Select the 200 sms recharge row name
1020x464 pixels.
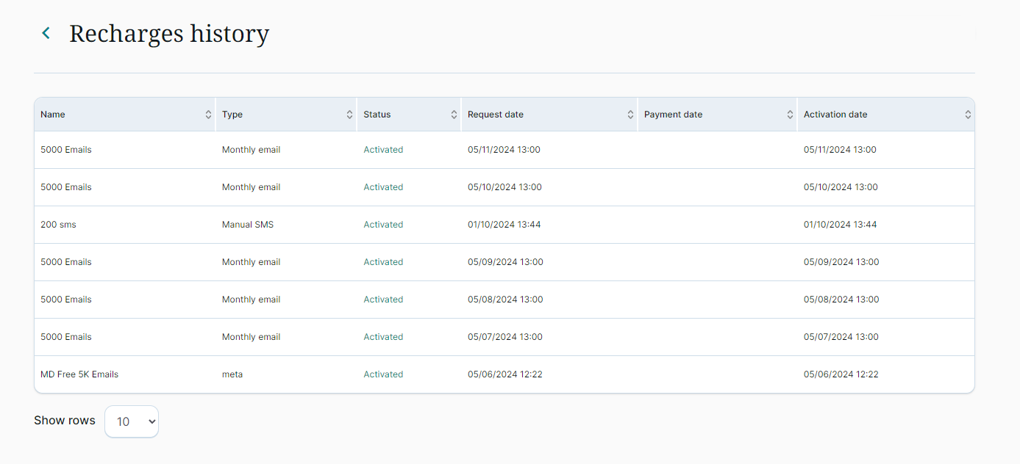point(58,225)
